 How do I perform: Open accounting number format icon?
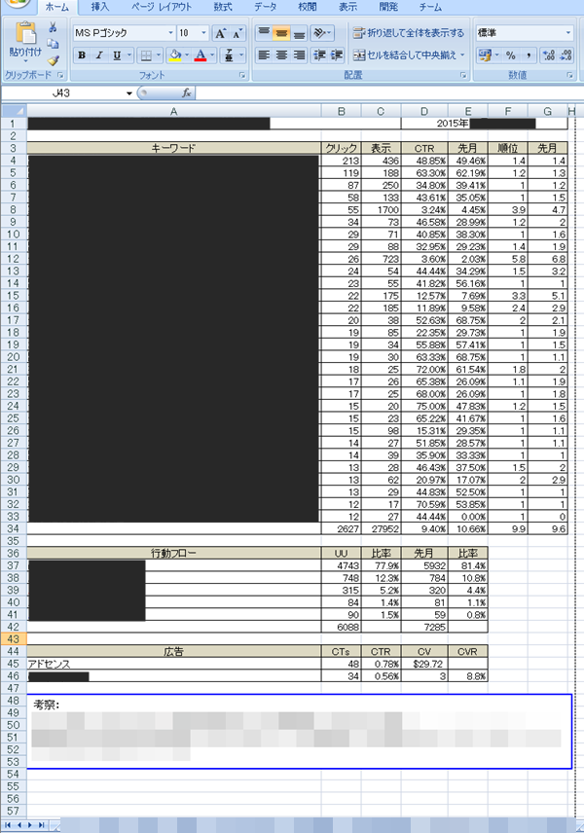[485, 55]
